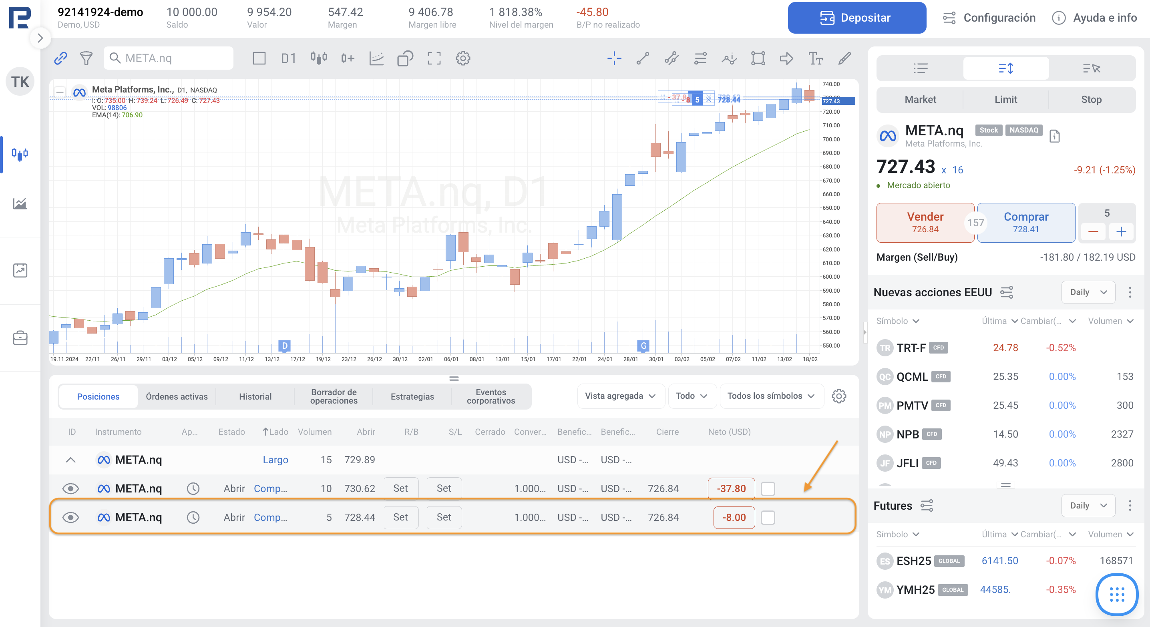Toggle fullscreen chart mode
Screen dimensions: 1150x627
(434, 58)
